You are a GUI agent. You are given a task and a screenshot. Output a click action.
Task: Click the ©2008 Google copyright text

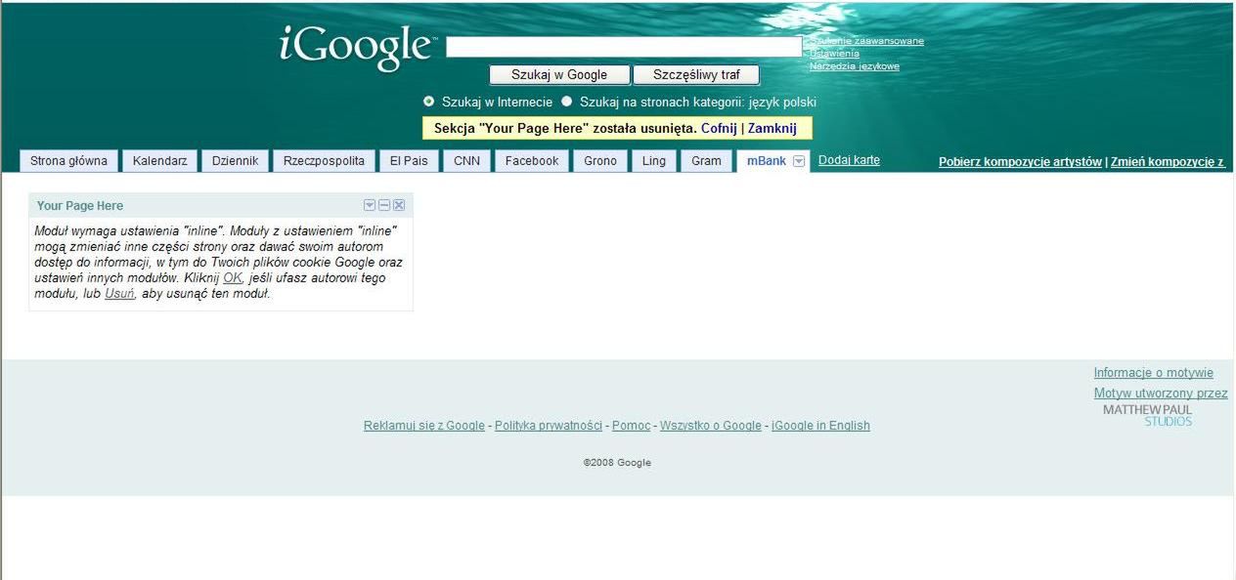(617, 463)
